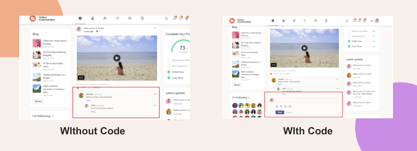This screenshot has width=417, height=151.
Task: Select Work Experience 1/3 in With Code checklist
Action: click(361, 36)
